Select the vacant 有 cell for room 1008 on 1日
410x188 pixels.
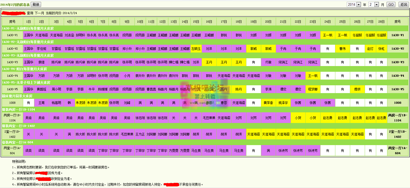point(28,103)
